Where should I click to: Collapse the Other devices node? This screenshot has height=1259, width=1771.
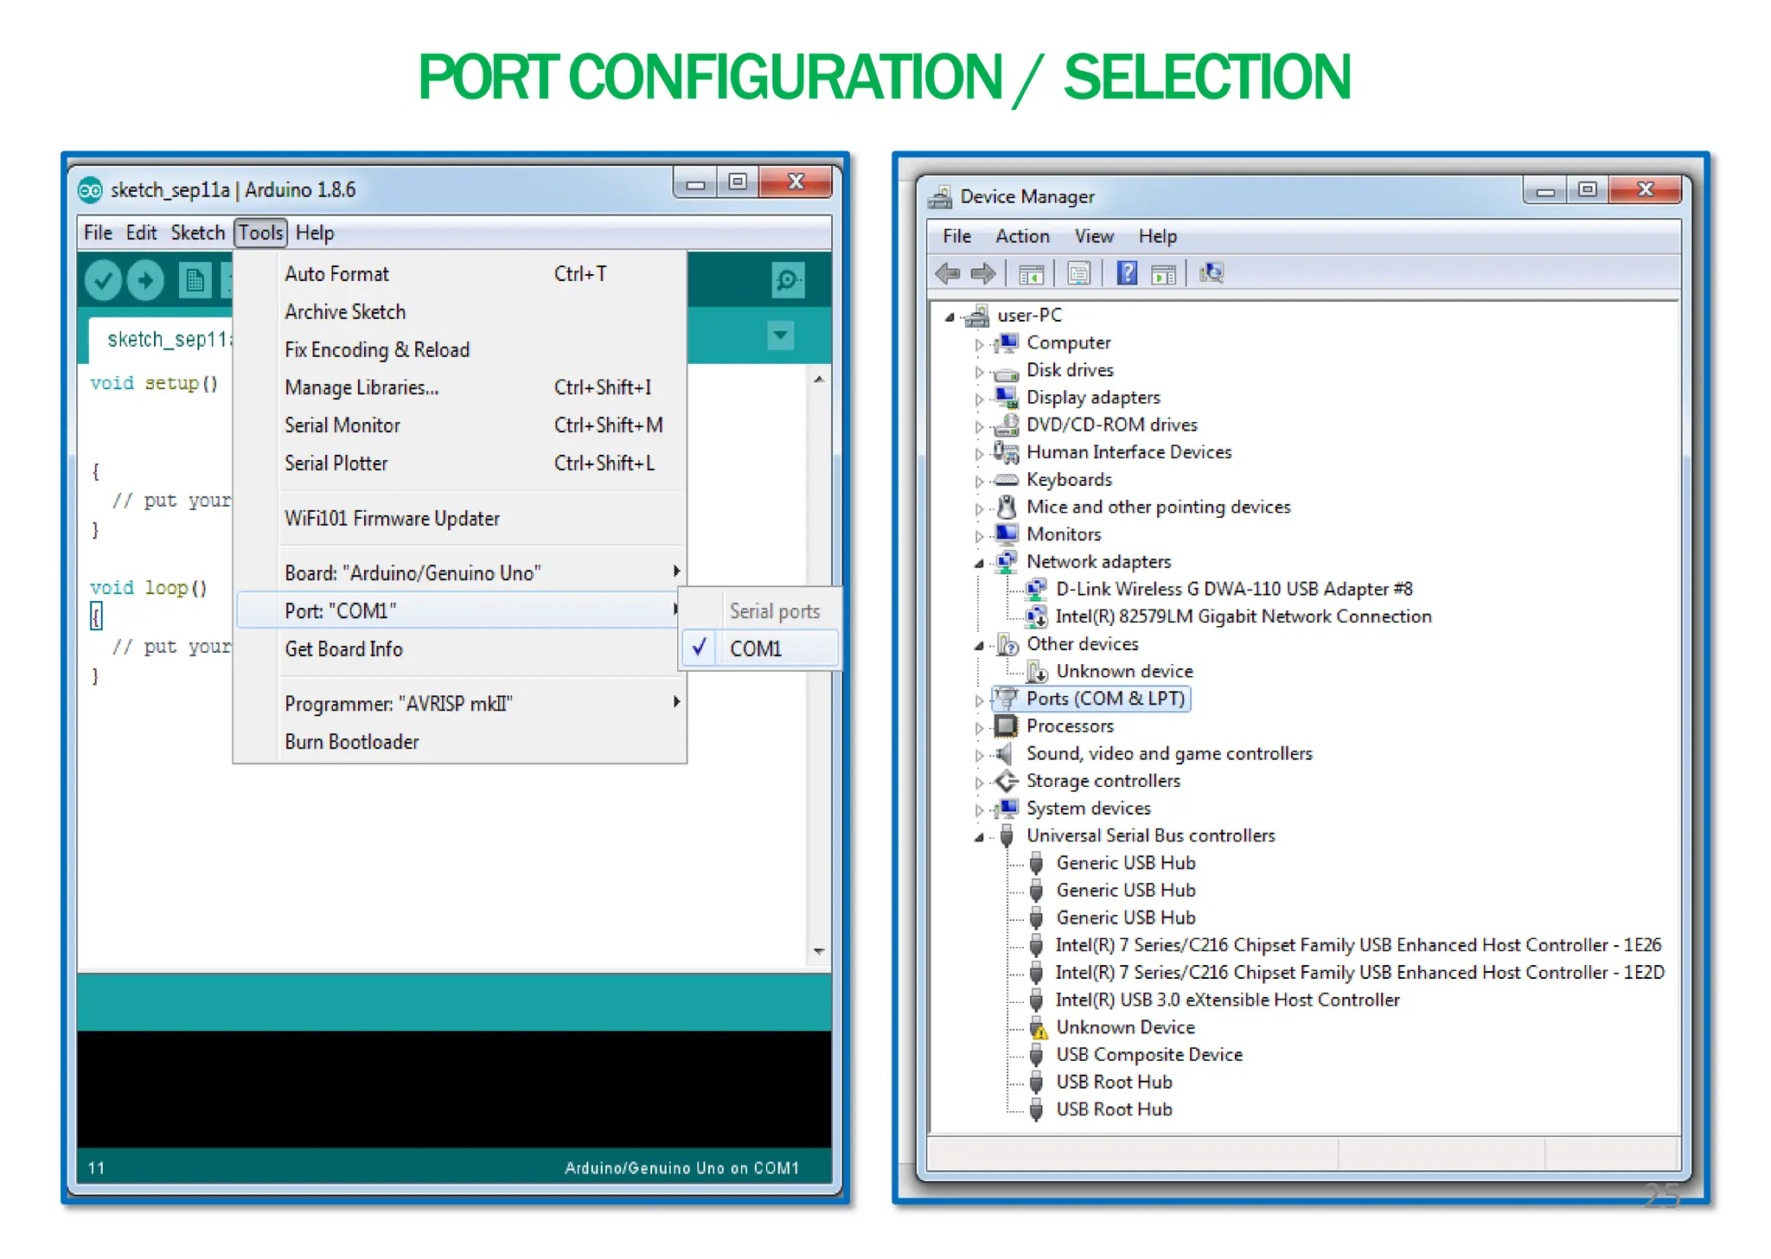(x=979, y=646)
